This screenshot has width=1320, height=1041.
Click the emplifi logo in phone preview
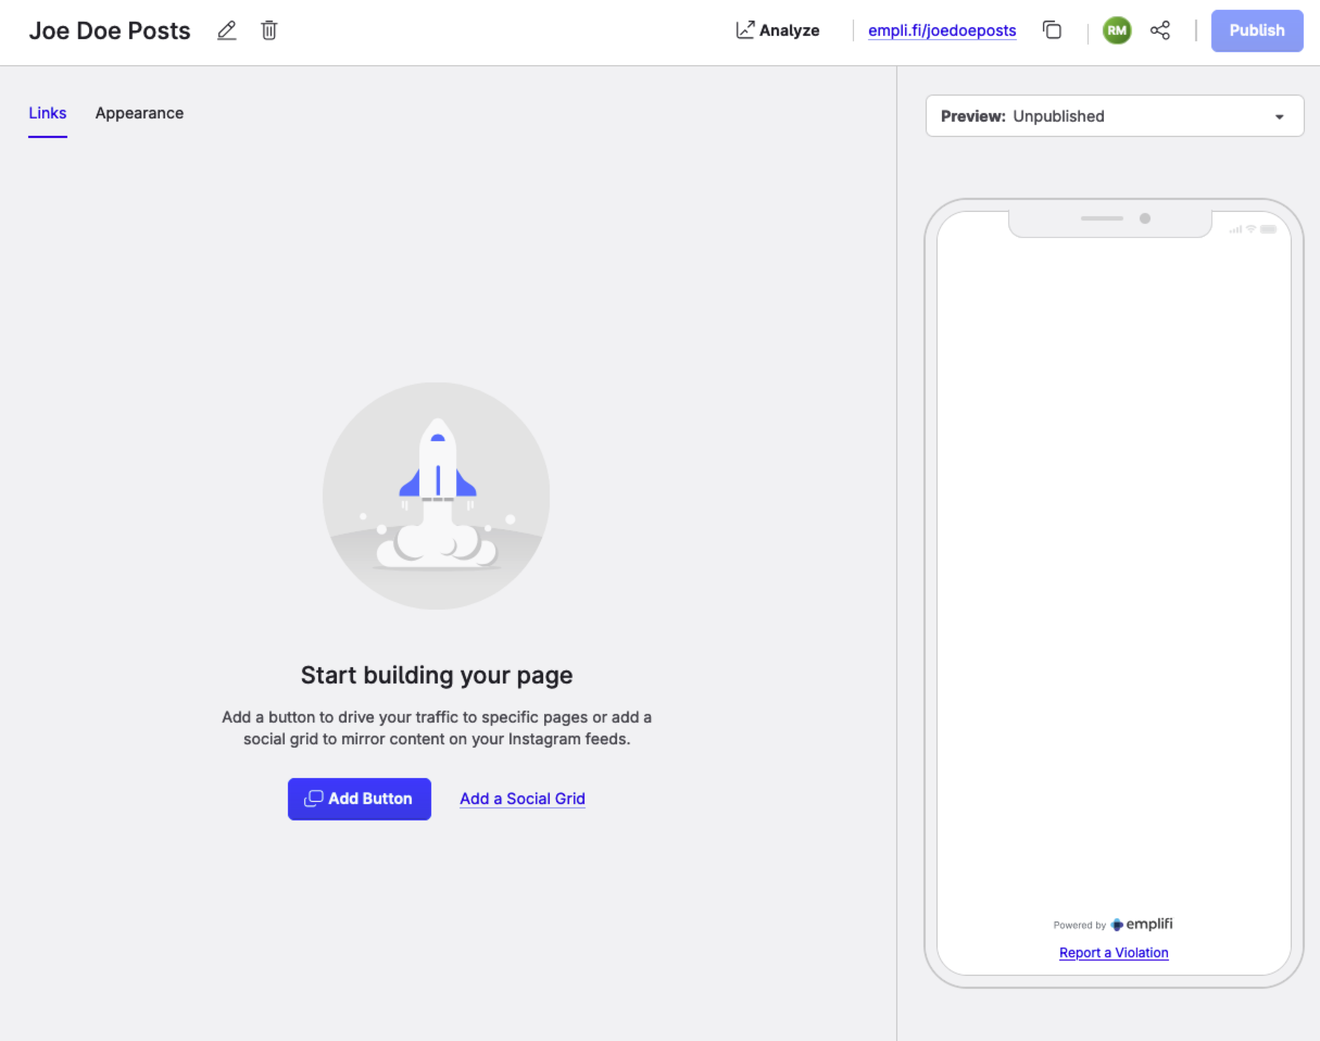(1141, 924)
